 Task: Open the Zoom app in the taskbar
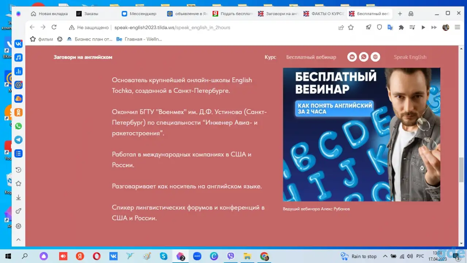point(197,256)
